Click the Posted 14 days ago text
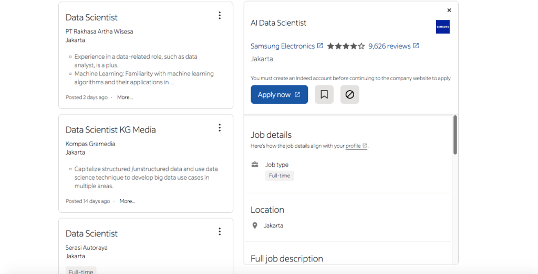This screenshot has width=538, height=274. point(88,201)
